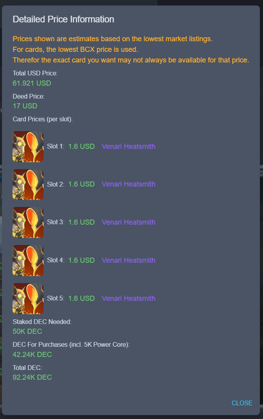Select the Venari Heatsmith link in Slot 4
The width and height of the screenshot is (263, 419).
point(129,260)
